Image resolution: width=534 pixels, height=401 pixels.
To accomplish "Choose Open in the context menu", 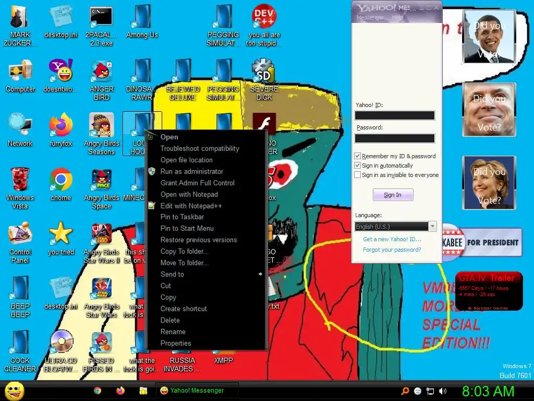I will [207, 137].
